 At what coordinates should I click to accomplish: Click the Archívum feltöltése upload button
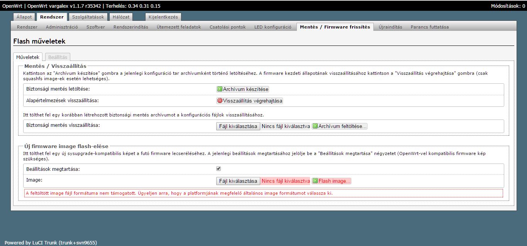click(x=339, y=126)
